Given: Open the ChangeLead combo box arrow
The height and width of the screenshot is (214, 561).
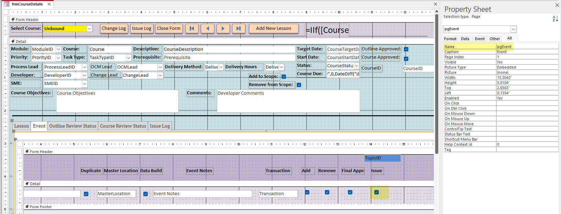Looking at the screenshot, I should click(160, 75).
